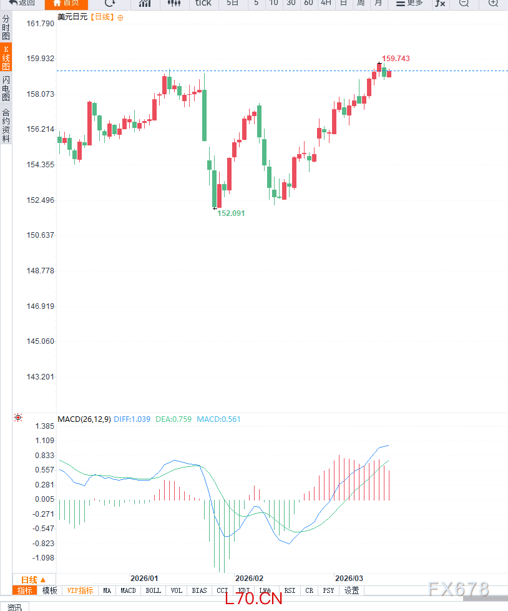Click the zoom out magnifier icon
The image size is (508, 611).
tap(464, 3)
